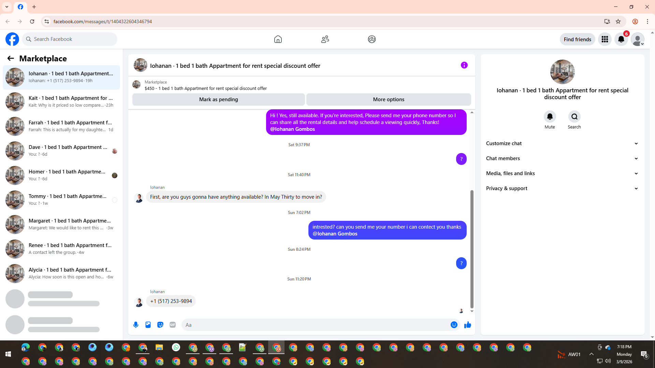Screen dimensions: 655x368
Task: Expand the Chat members section
Action: (x=562, y=158)
